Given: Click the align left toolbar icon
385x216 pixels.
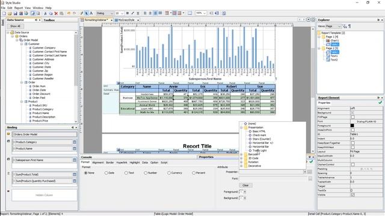Looking at the screenshot, I should pyautogui.click(x=145, y=13).
